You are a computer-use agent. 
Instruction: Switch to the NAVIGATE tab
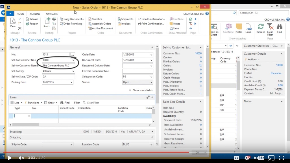[x=52, y=14]
